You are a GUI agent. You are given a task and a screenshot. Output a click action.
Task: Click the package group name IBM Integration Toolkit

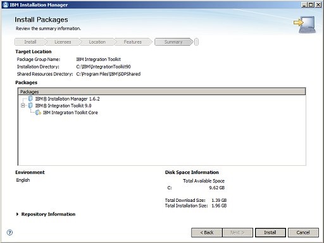click(98, 59)
